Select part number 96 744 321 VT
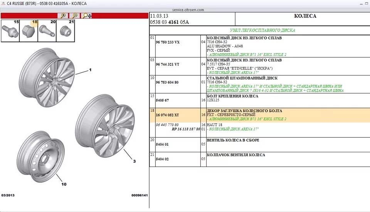370x212 pixels. (x=167, y=64)
